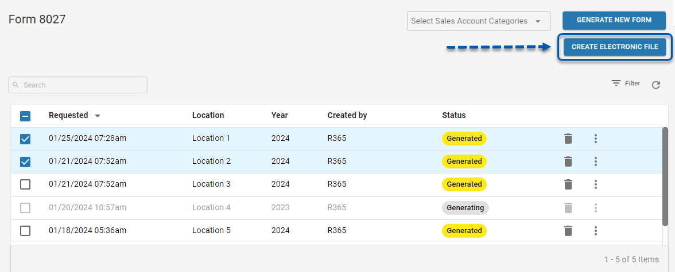Image resolution: width=675 pixels, height=272 pixels.
Task: Click the Status column header
Action: tap(453, 115)
